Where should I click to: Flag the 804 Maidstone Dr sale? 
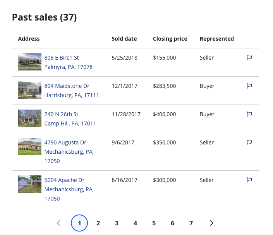click(249, 86)
